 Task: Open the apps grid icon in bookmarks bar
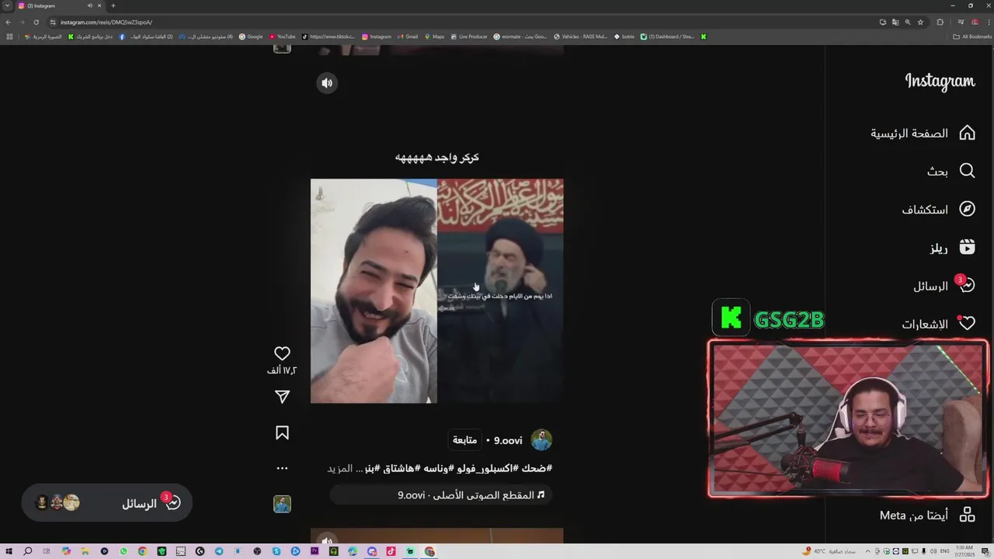coord(9,36)
